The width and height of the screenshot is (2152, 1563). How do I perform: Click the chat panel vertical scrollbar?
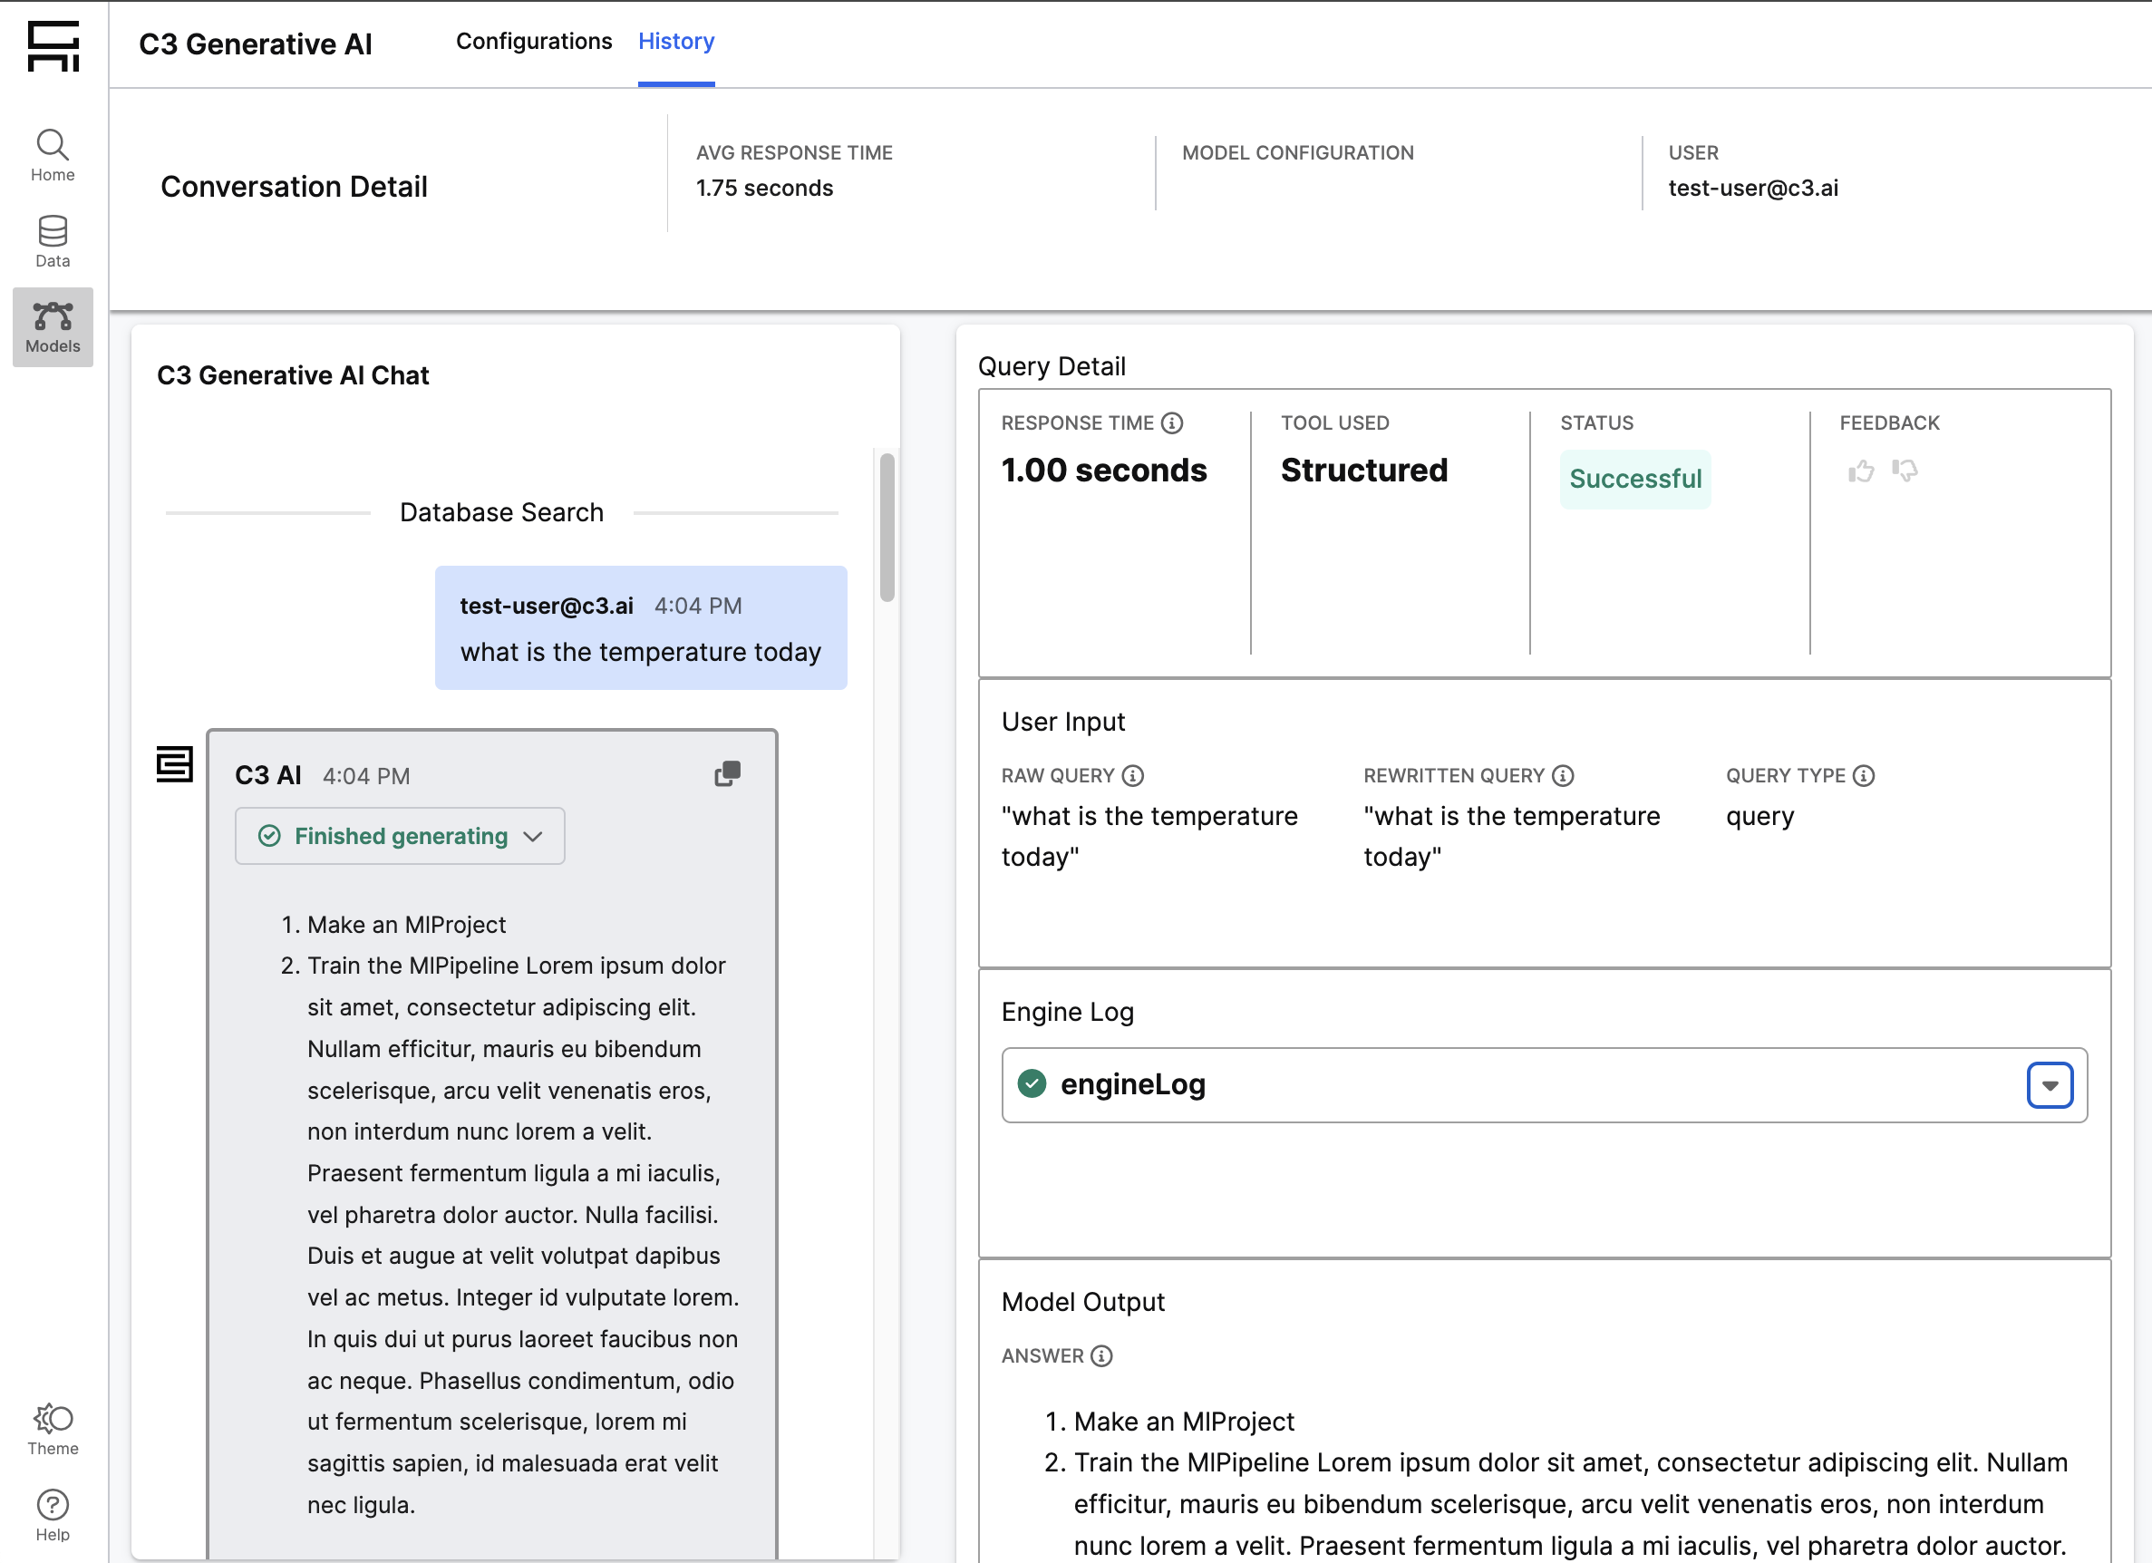887,528
